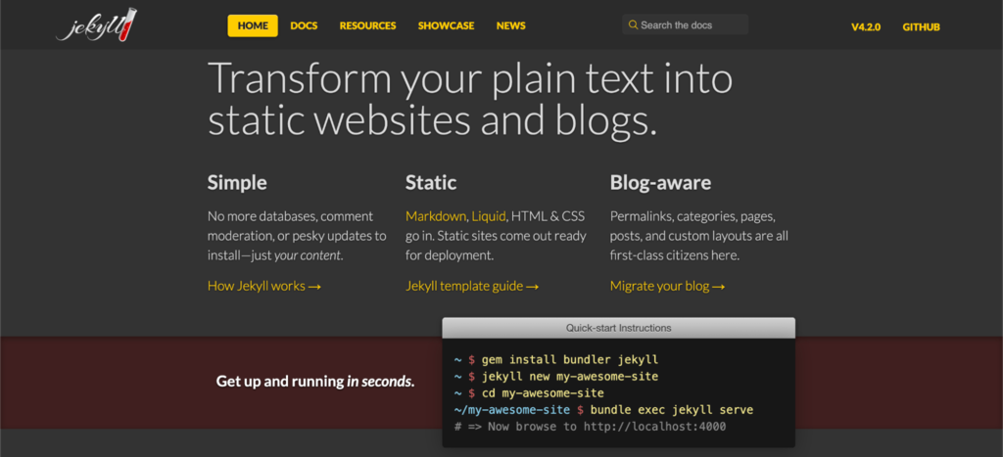
Task: Click the V4.2.0 version link
Action: click(866, 26)
